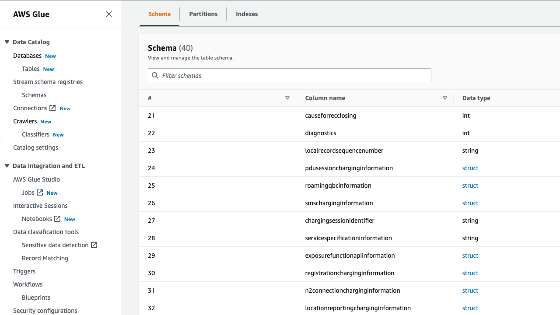The image size is (560, 315).
Task: Go to Crawlers in sidebar
Action: coord(25,121)
